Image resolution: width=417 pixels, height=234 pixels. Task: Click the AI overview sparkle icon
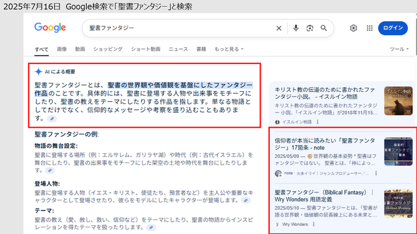38,72
